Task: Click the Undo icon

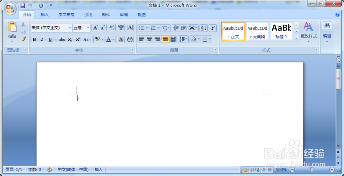Action: tap(30, 6)
